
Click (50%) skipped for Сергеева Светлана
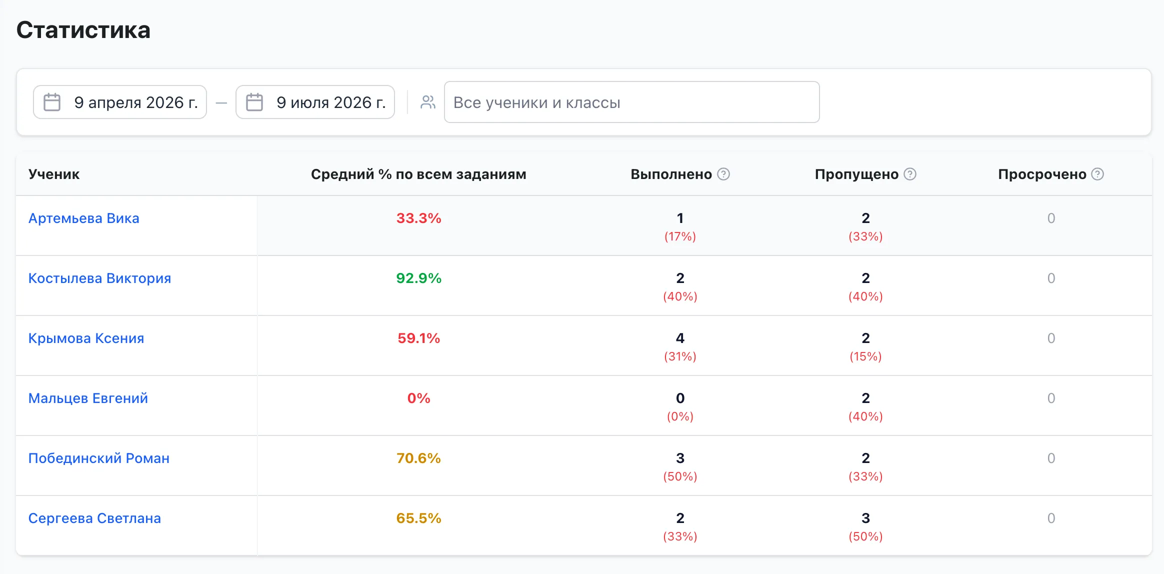tap(865, 536)
